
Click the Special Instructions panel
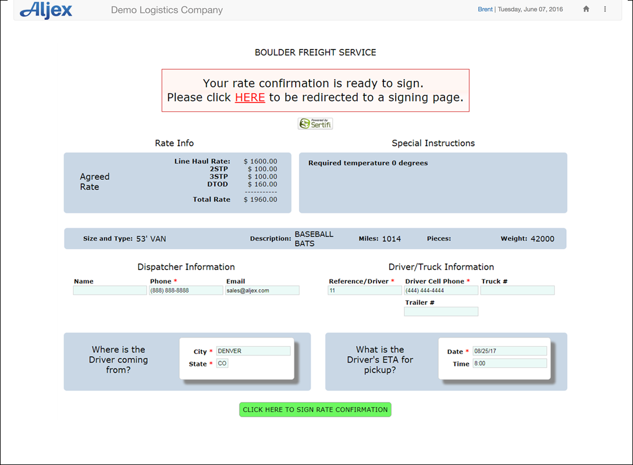pyautogui.click(x=432, y=182)
